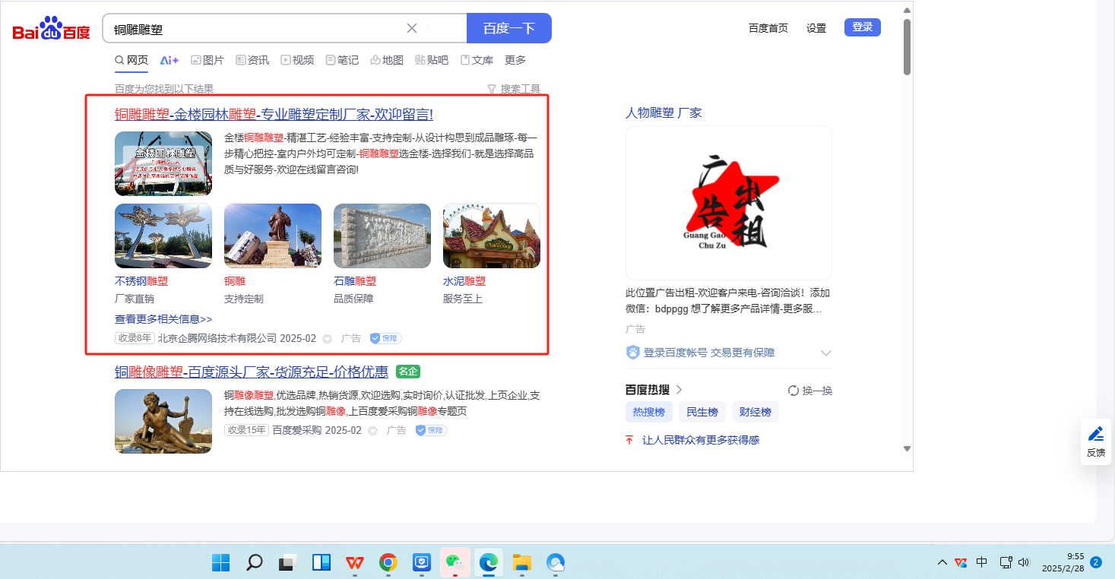This screenshot has width=1115, height=579.
Task: Click 查看更多相关信息>> link
Action: click(x=163, y=319)
